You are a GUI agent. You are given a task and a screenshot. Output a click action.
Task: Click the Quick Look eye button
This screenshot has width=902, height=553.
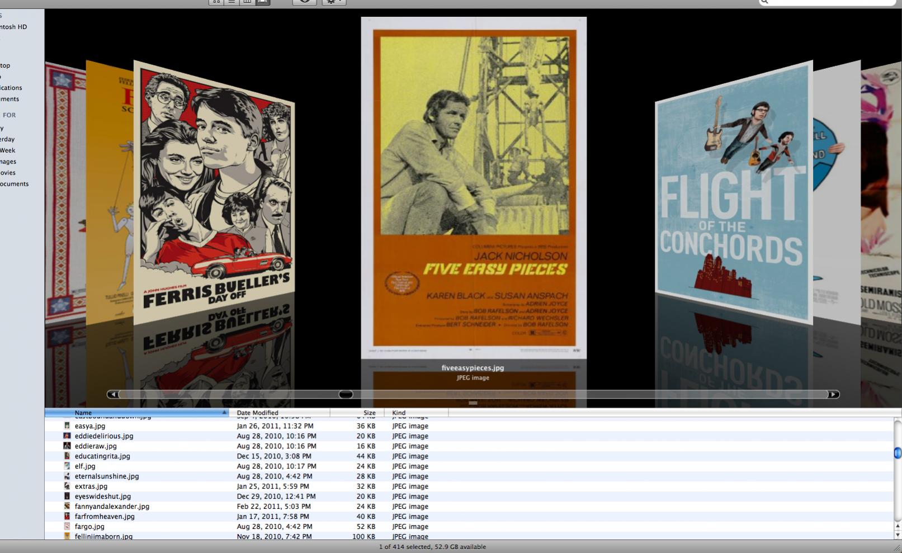[305, 2]
